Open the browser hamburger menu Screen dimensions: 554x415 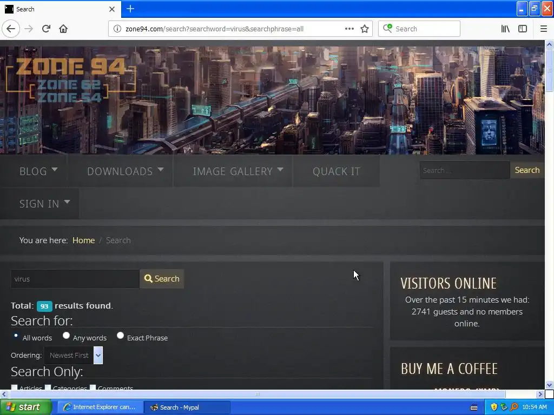click(x=543, y=29)
